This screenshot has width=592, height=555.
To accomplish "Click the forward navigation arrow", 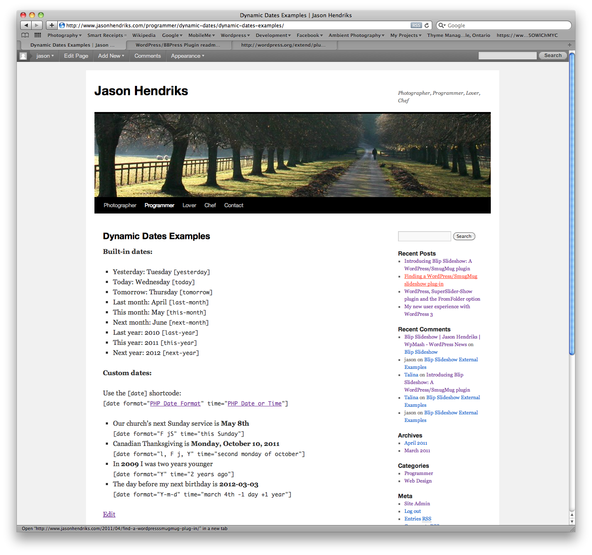I will pos(37,25).
